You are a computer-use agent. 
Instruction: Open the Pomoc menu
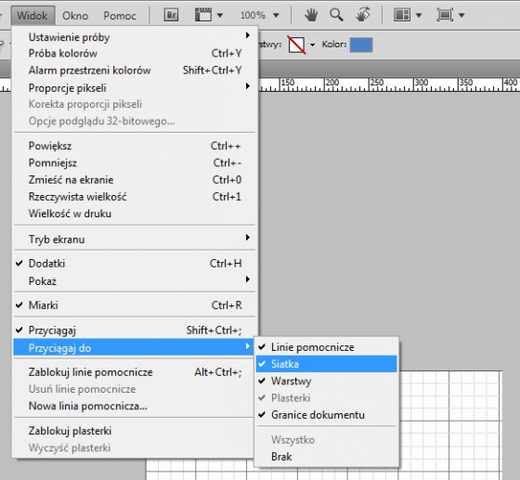coord(120,16)
